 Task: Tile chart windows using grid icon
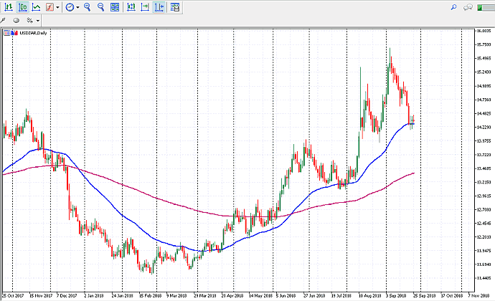tap(115, 7)
